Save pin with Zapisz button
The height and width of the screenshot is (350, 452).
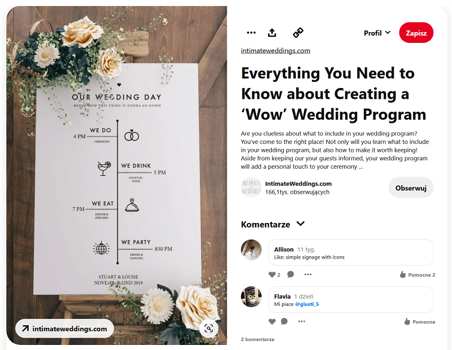[x=416, y=33]
